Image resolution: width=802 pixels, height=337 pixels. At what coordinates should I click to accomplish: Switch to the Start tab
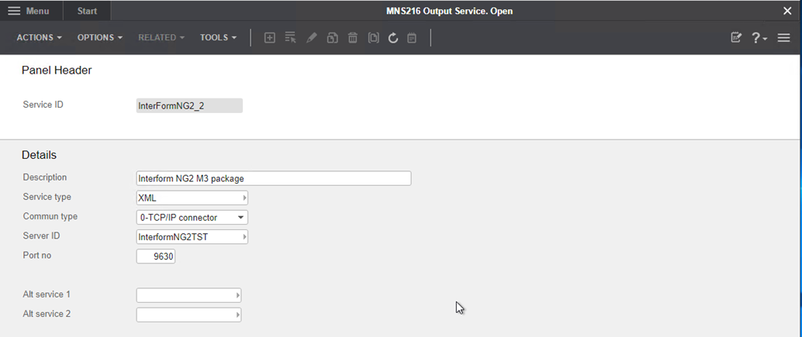click(x=87, y=11)
